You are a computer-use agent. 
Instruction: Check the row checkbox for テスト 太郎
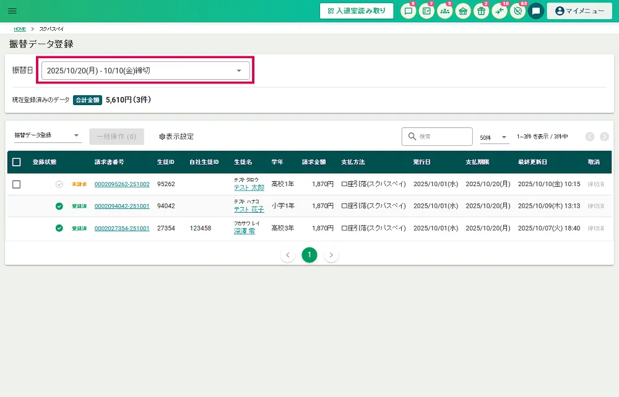17,184
